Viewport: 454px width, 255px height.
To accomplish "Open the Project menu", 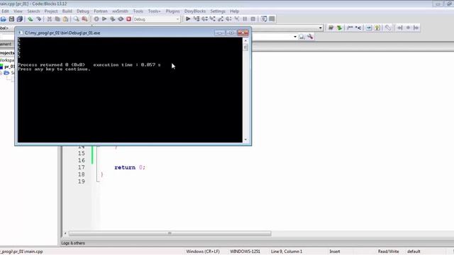I will (51, 11).
